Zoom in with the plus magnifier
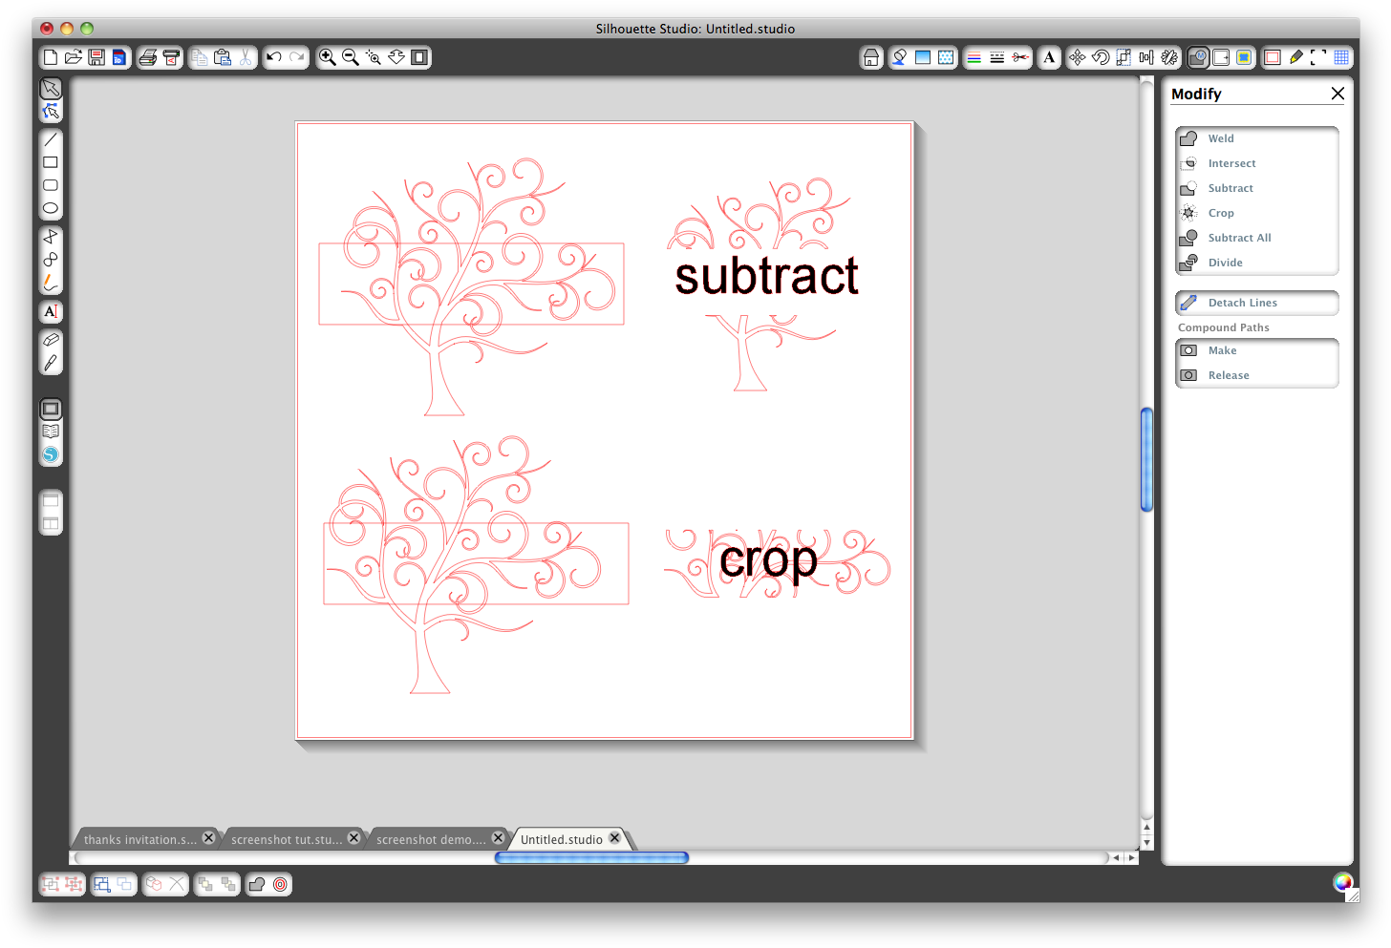Image resolution: width=1391 pixels, height=948 pixels. click(x=328, y=57)
